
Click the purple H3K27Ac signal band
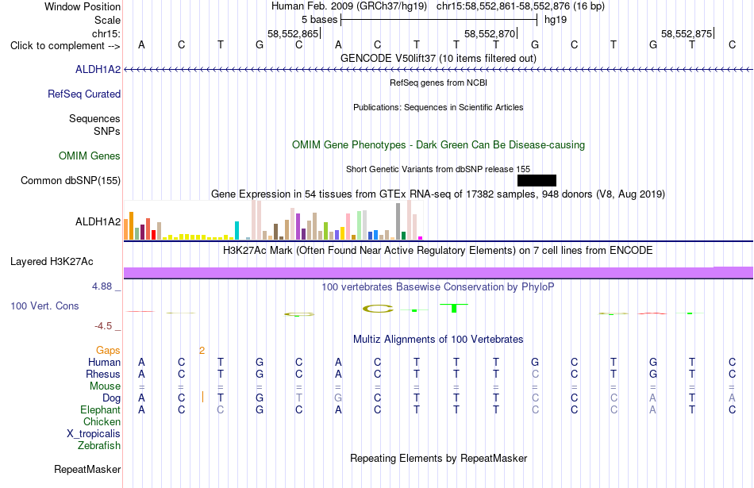(x=438, y=273)
